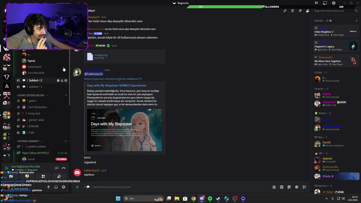Open Efesly's profile in member list

click(x=336, y=176)
